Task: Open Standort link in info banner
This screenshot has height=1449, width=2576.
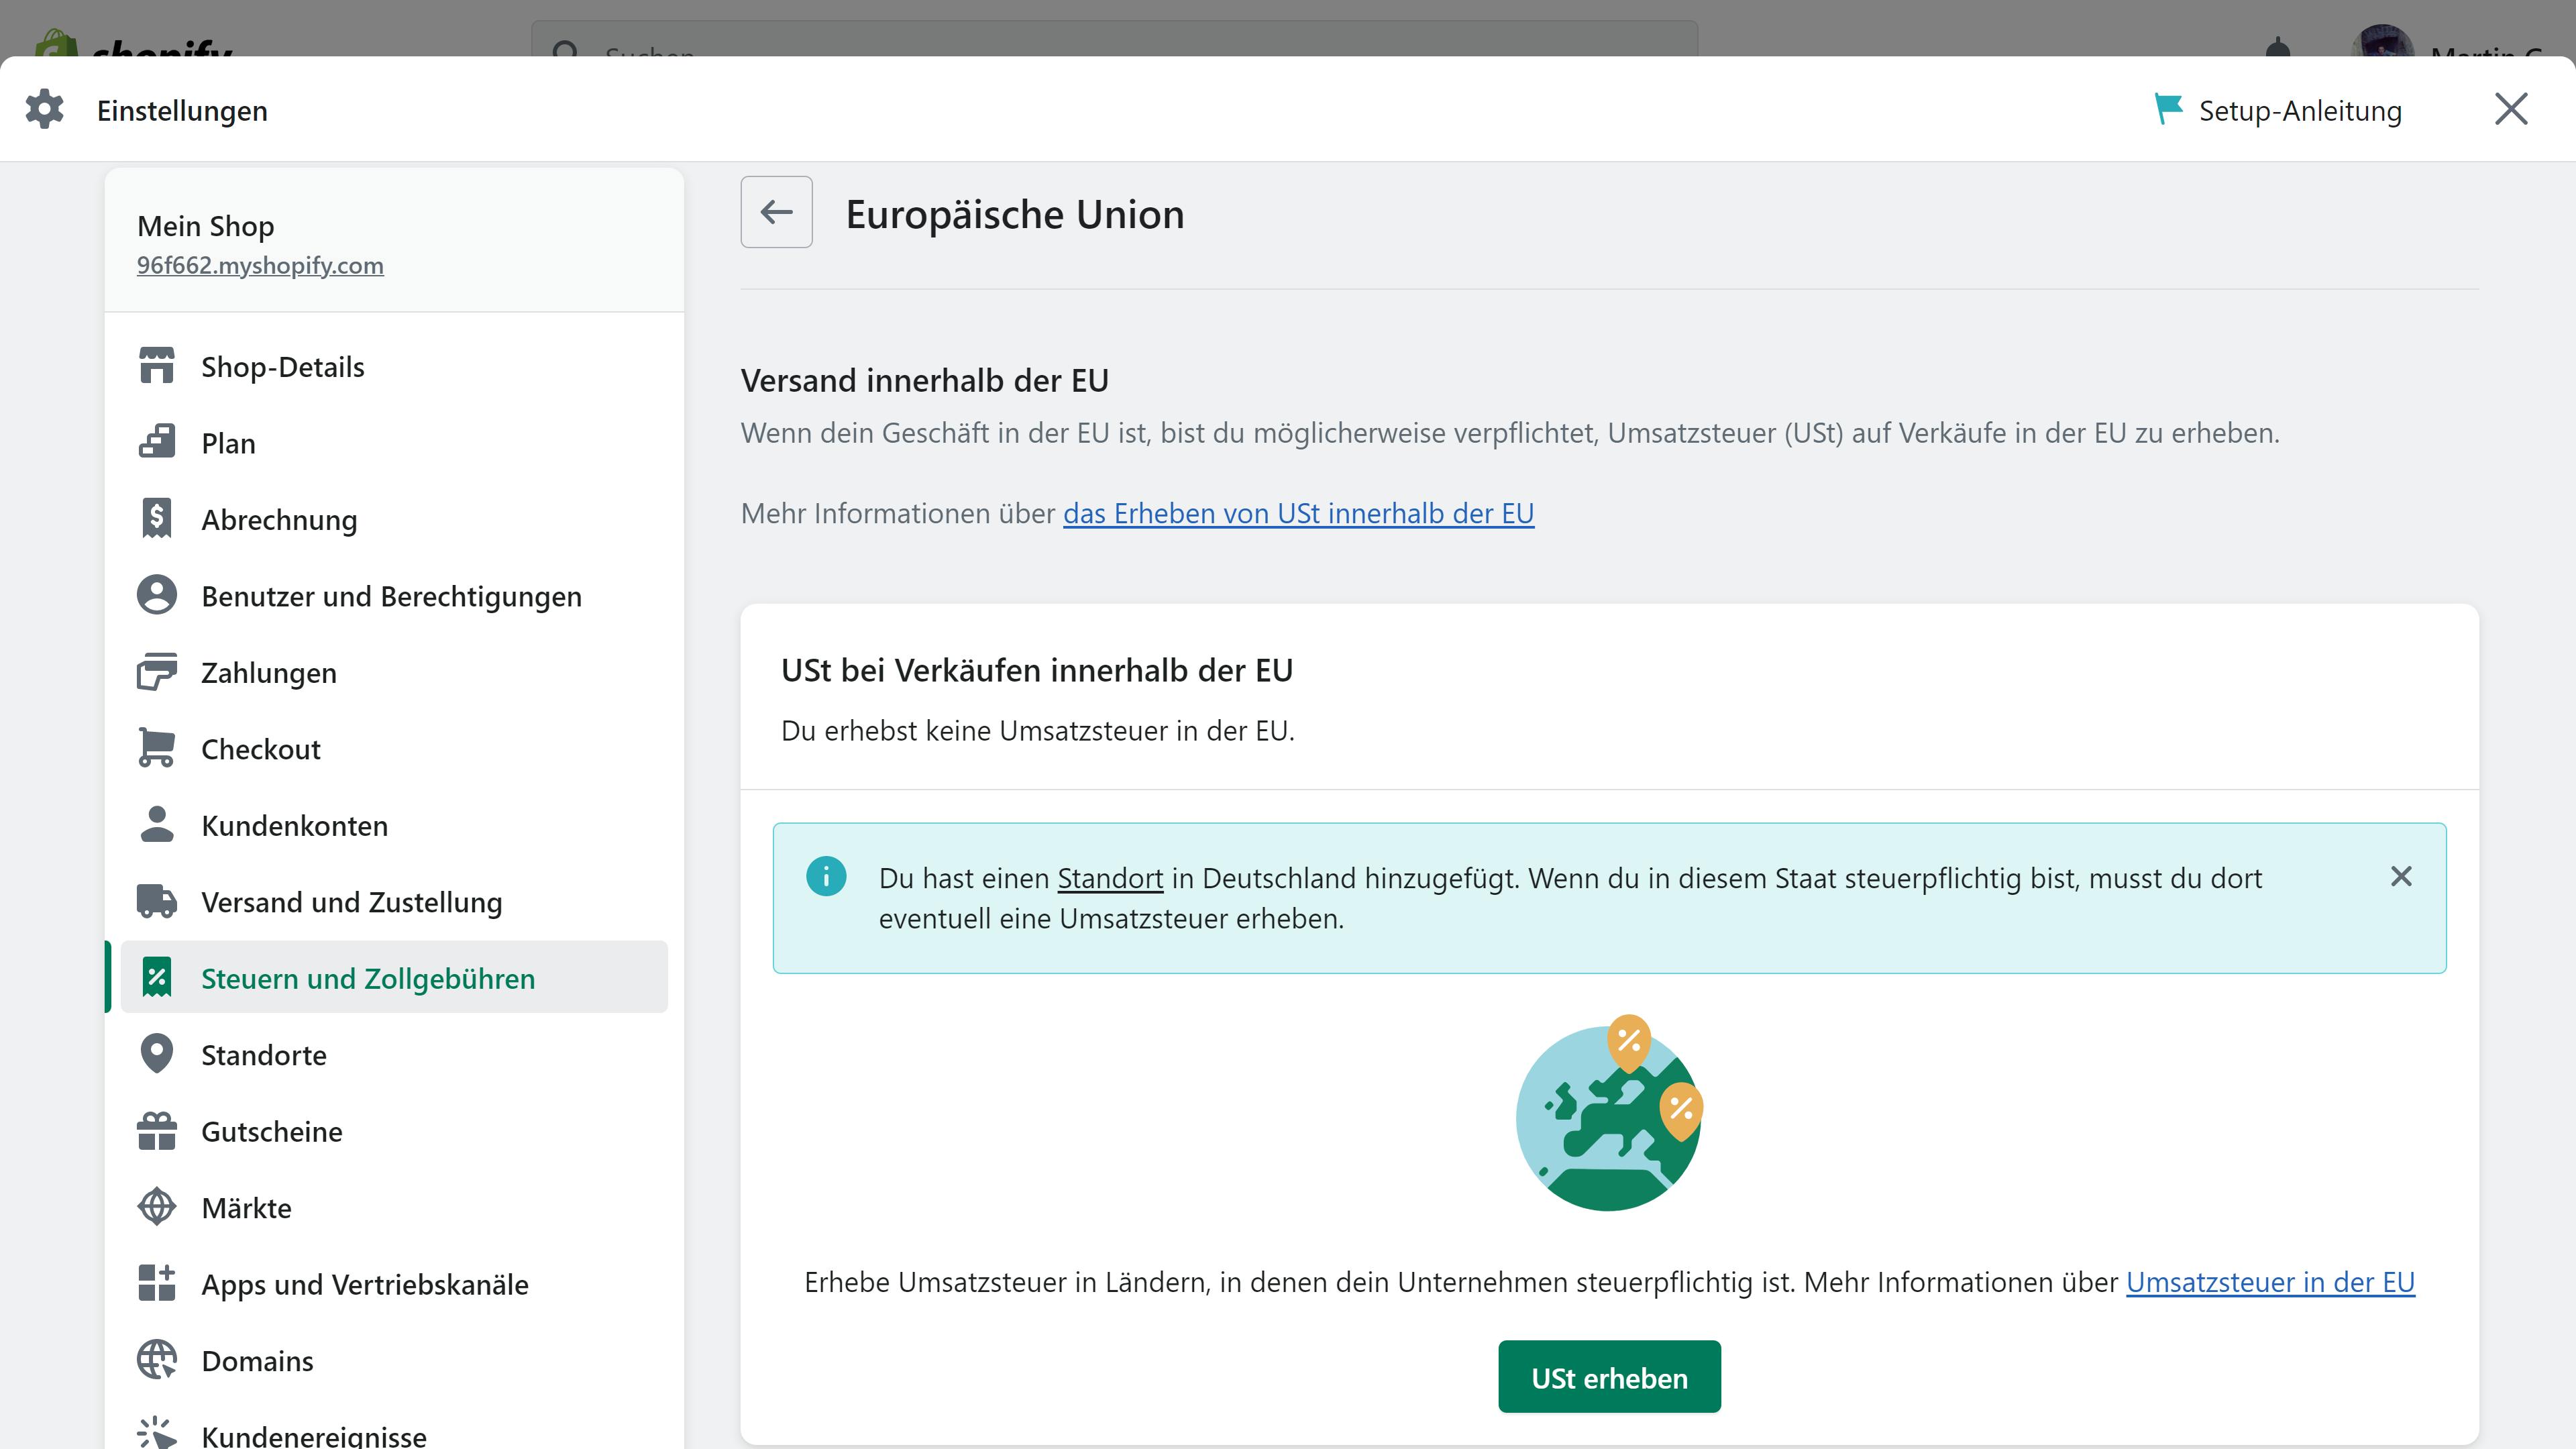Action: pyautogui.click(x=1110, y=878)
